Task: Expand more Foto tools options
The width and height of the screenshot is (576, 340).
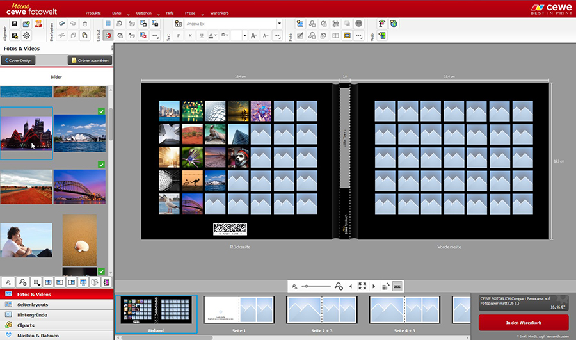Action: click(x=358, y=36)
